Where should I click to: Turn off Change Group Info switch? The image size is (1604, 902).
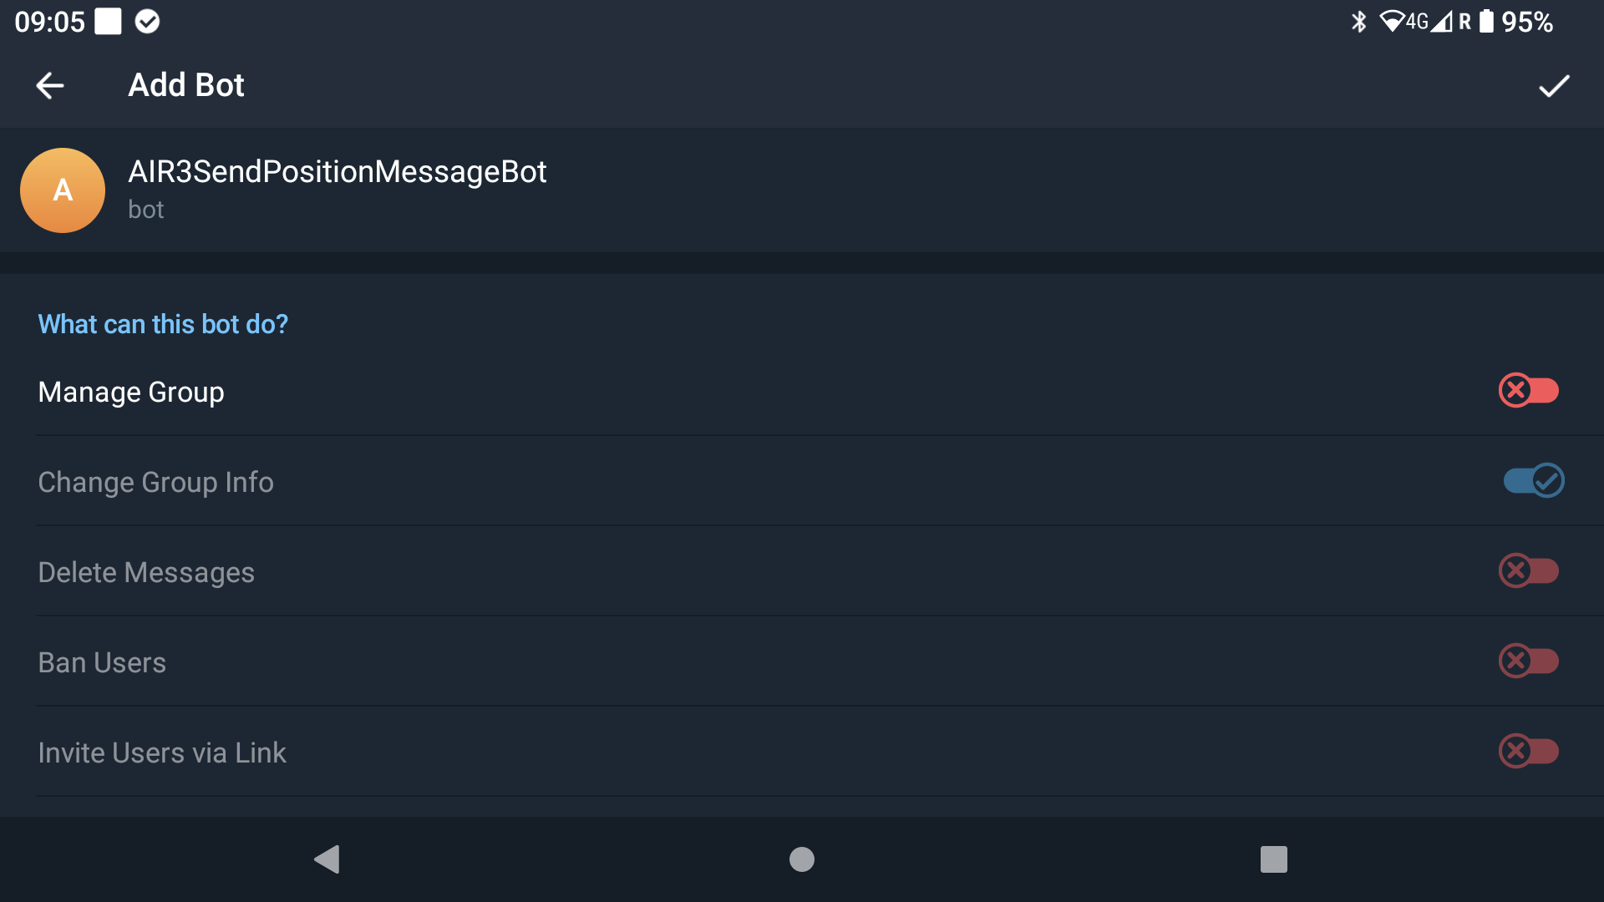pos(1534,480)
